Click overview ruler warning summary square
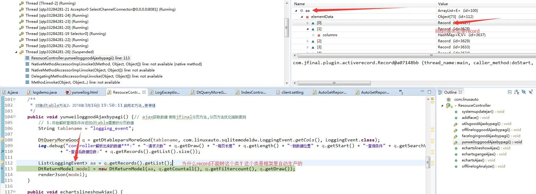Viewport: 536px width, 194px height. coord(432,99)
